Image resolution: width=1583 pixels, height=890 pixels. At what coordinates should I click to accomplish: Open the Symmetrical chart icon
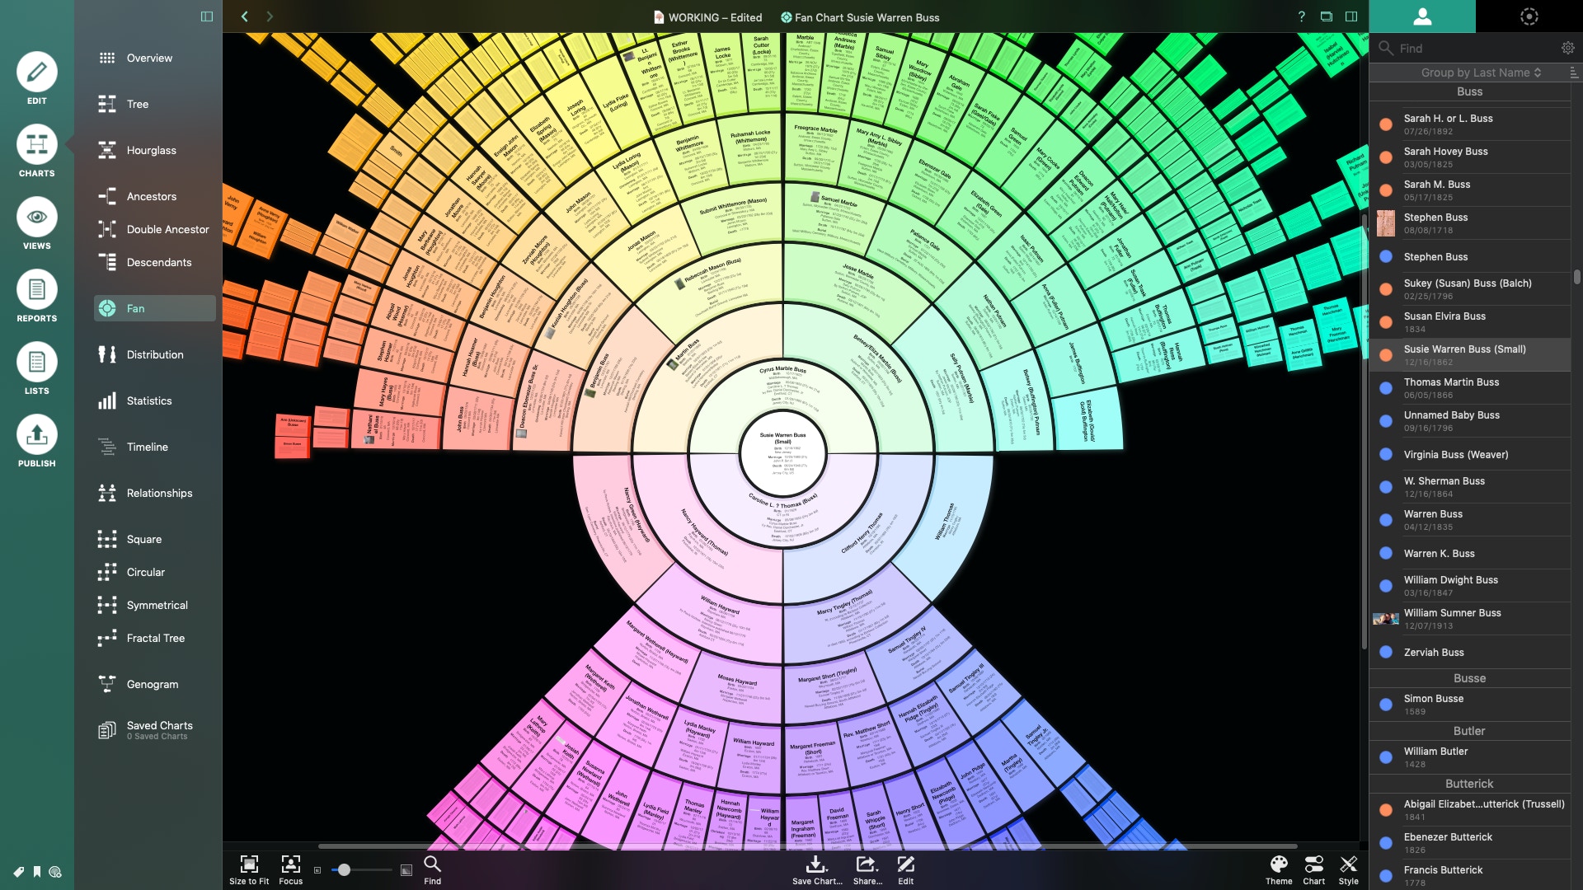107,605
